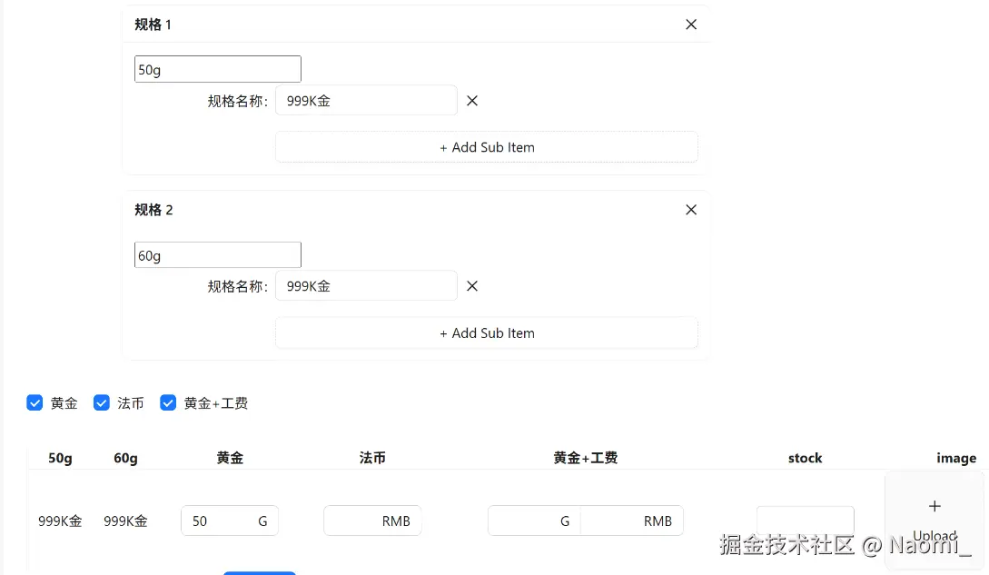
Task: Click the stock column header
Action: click(x=805, y=458)
